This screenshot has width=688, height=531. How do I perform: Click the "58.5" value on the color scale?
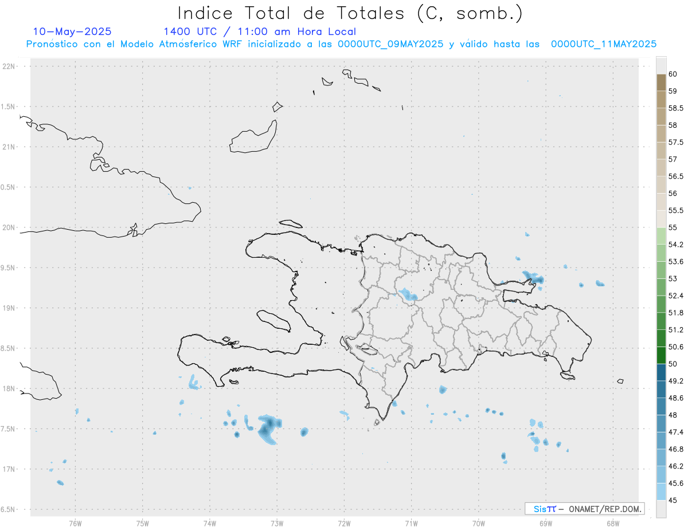[x=676, y=108]
